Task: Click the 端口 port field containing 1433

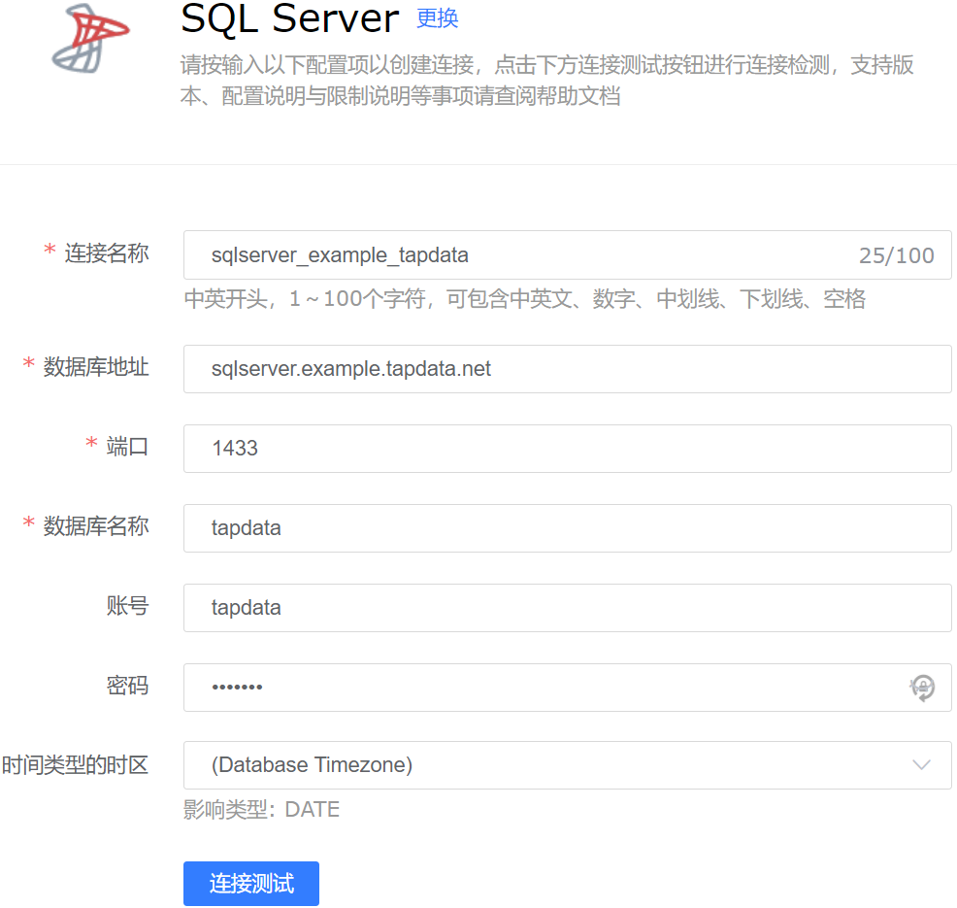Action: click(567, 449)
